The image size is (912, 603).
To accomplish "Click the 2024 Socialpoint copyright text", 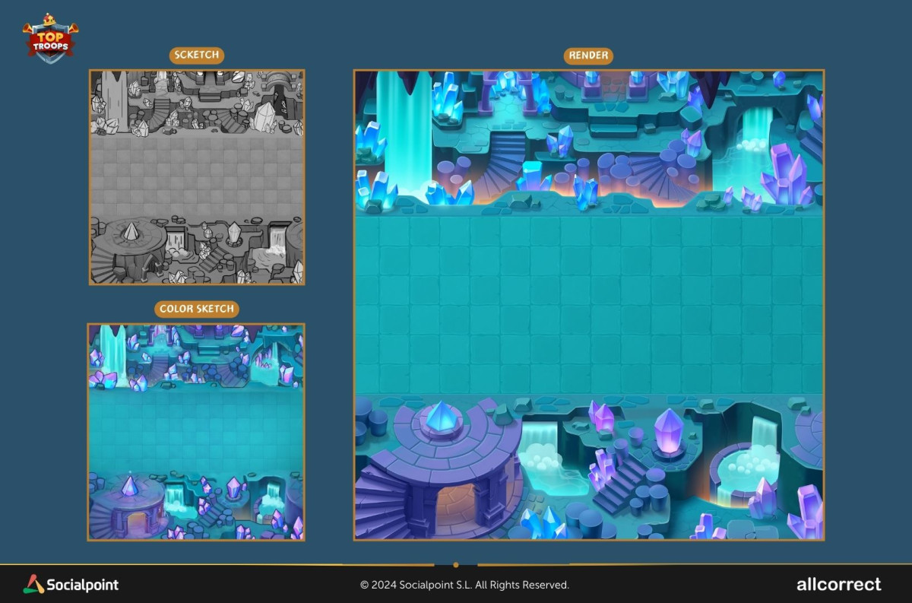I will 464,585.
